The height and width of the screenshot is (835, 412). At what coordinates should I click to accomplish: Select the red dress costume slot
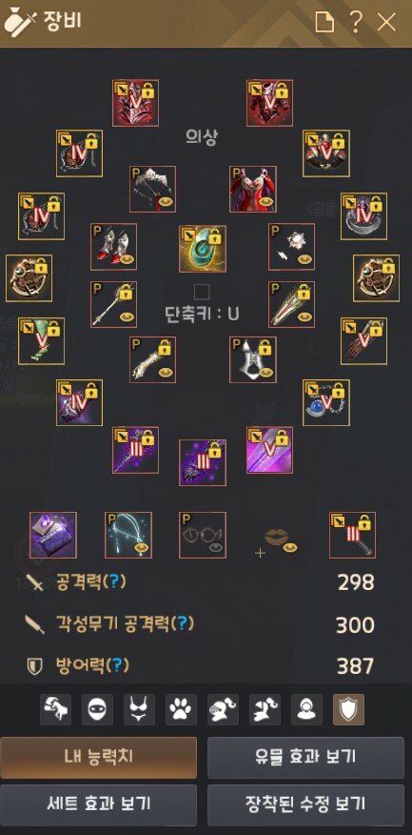tap(252, 189)
